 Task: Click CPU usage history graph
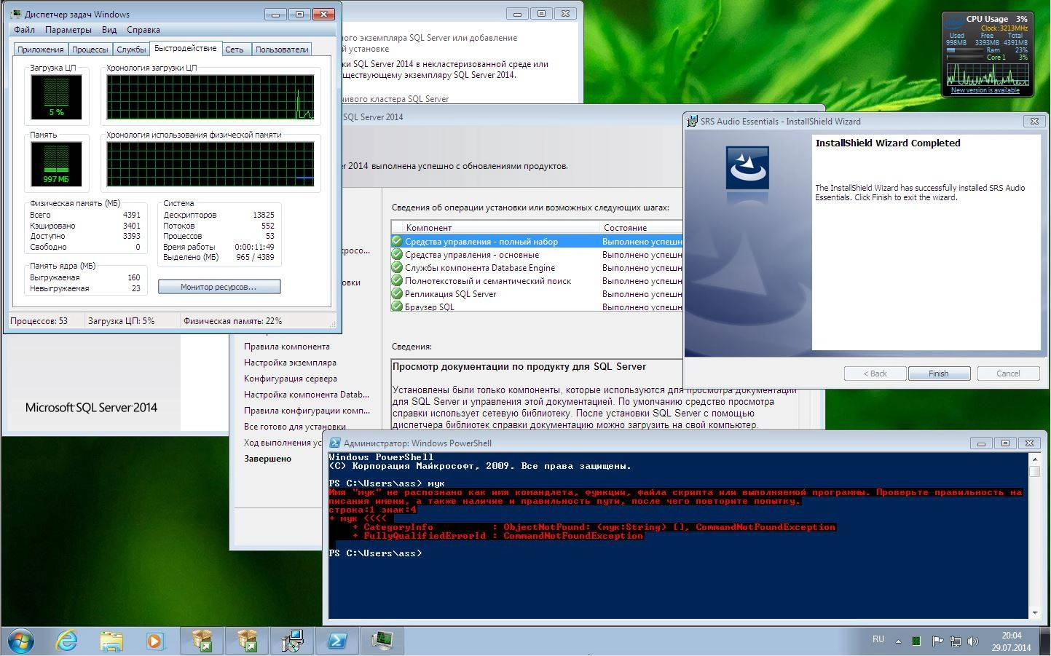pyautogui.click(x=210, y=97)
